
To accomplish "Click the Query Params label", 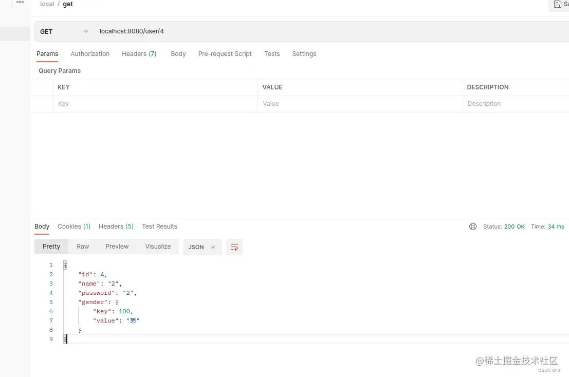I will 60,71.
